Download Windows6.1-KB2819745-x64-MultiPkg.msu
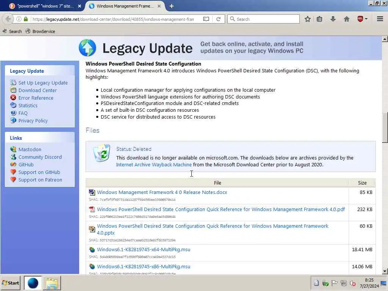 (x=144, y=249)
